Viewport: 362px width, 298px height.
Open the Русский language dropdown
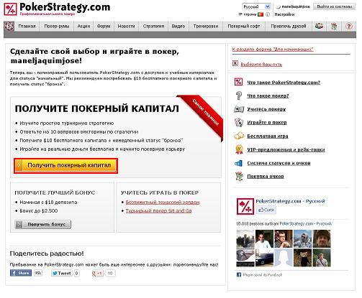pyautogui.click(x=256, y=6)
